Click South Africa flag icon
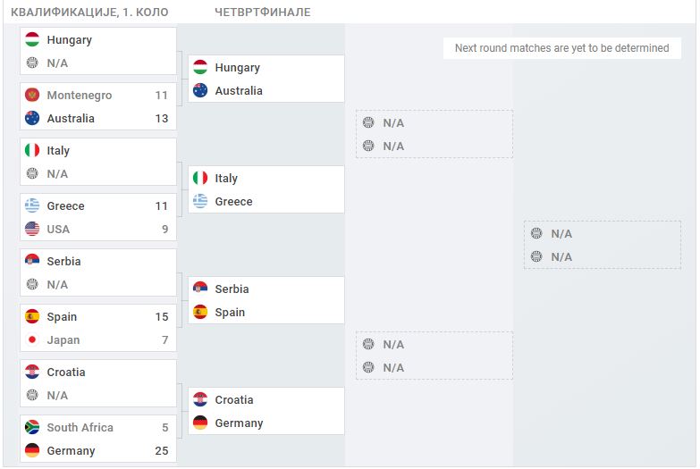700x469 pixels. (x=32, y=427)
